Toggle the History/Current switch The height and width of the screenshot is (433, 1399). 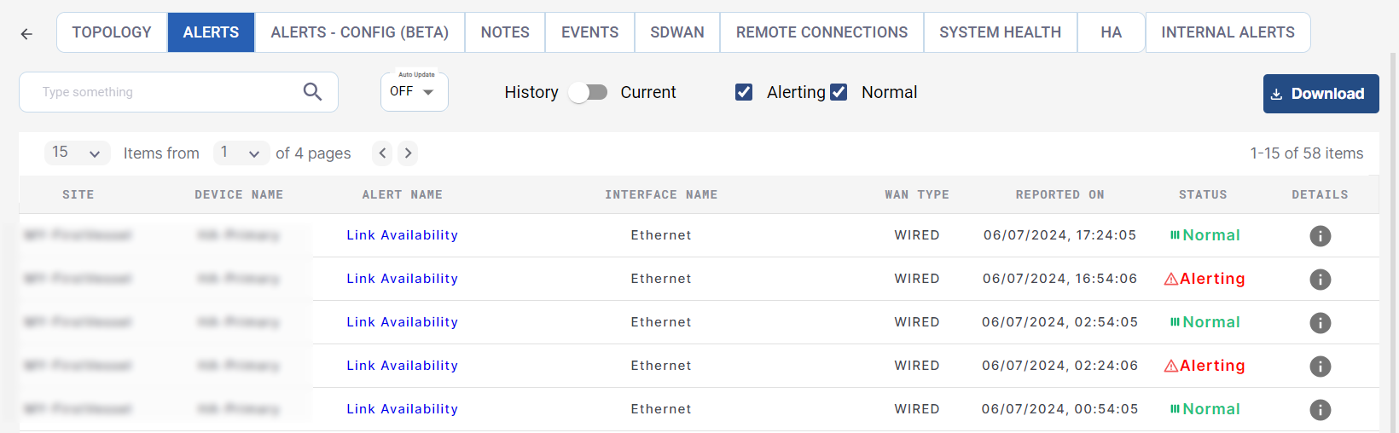pyautogui.click(x=588, y=92)
